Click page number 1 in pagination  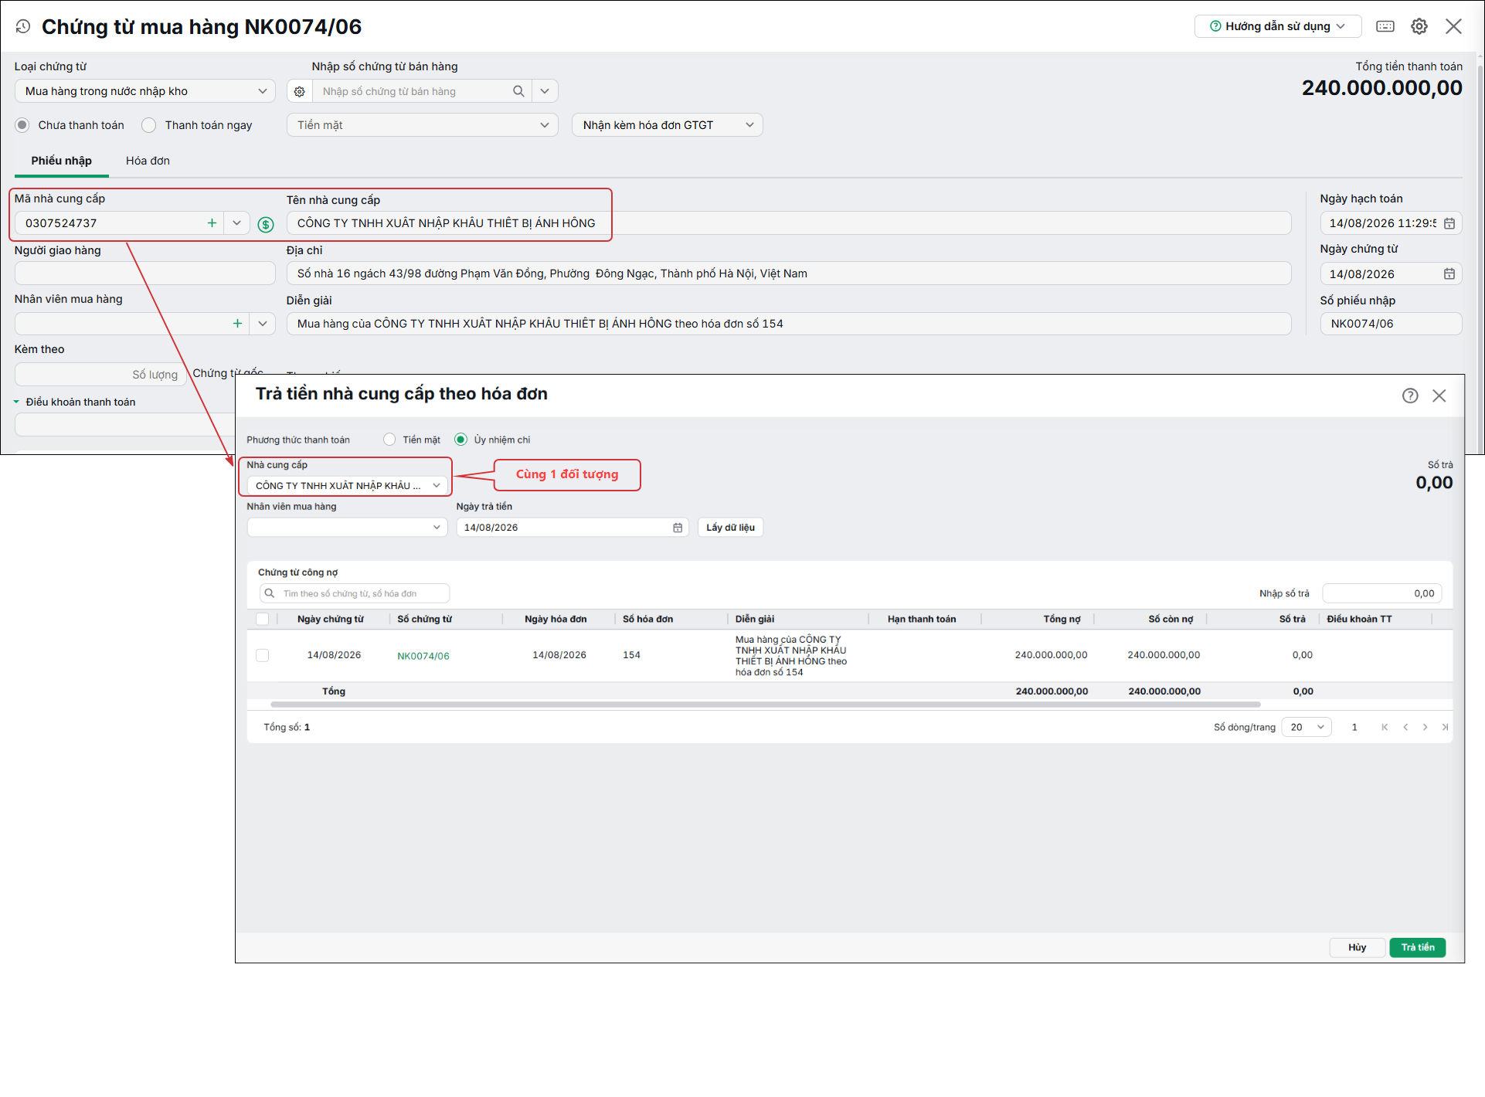pos(1354,727)
